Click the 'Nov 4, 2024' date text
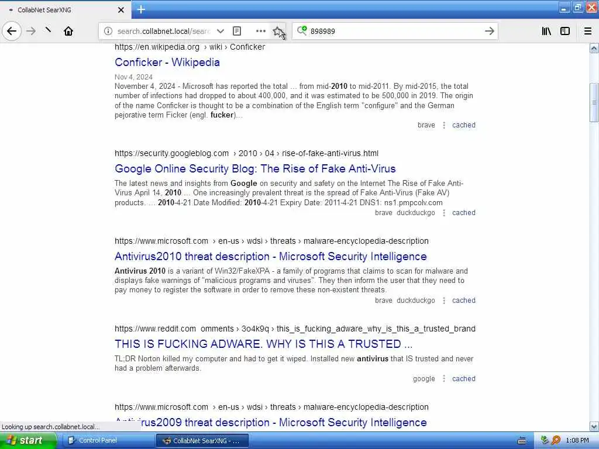 (134, 77)
